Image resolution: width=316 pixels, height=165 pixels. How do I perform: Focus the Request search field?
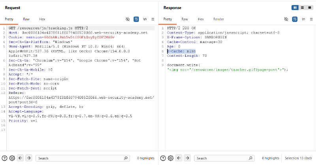(83, 158)
